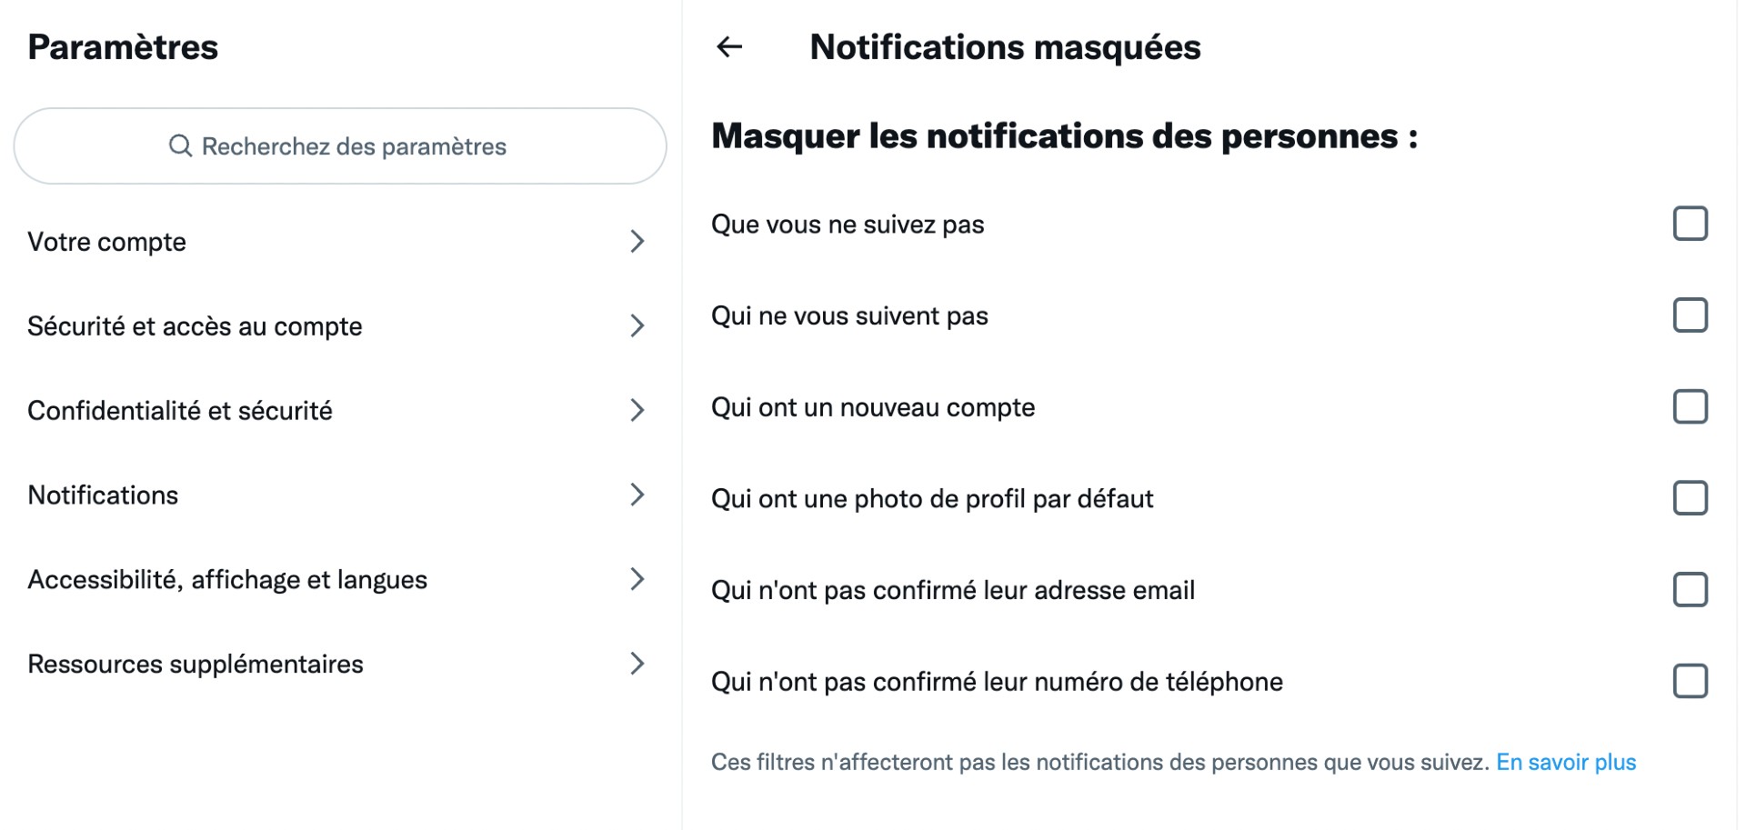Check 'Que vous ne suivez pas'
1746x830 pixels.
(1691, 224)
